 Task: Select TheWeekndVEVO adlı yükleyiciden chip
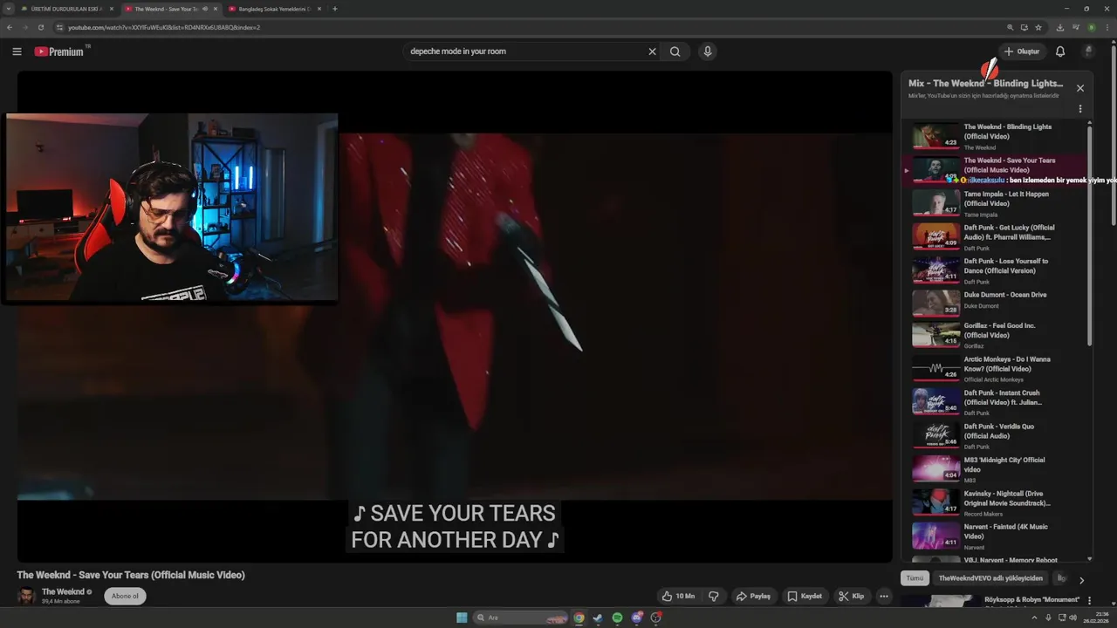(x=990, y=578)
